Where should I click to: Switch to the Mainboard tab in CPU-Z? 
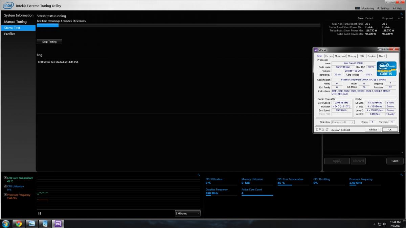(x=340, y=56)
